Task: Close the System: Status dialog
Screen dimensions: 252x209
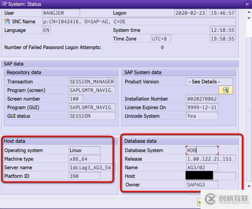Action: 247,4
